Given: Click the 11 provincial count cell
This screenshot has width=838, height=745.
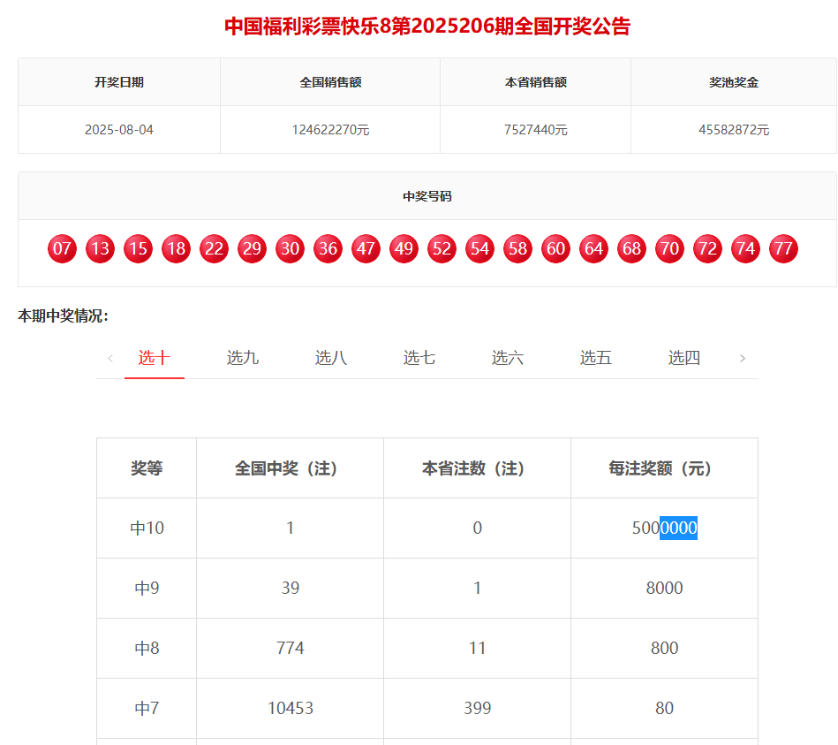Looking at the screenshot, I should pos(477,648).
